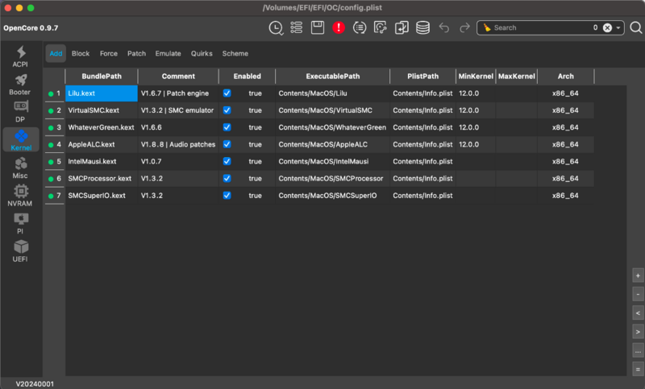The height and width of the screenshot is (389, 645).
Task: Click the magnifying glass search icon
Action: 636,28
